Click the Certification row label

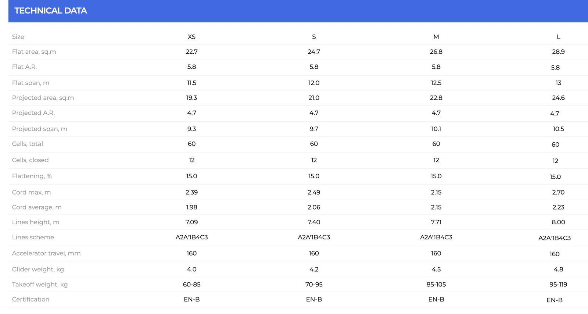click(x=31, y=299)
